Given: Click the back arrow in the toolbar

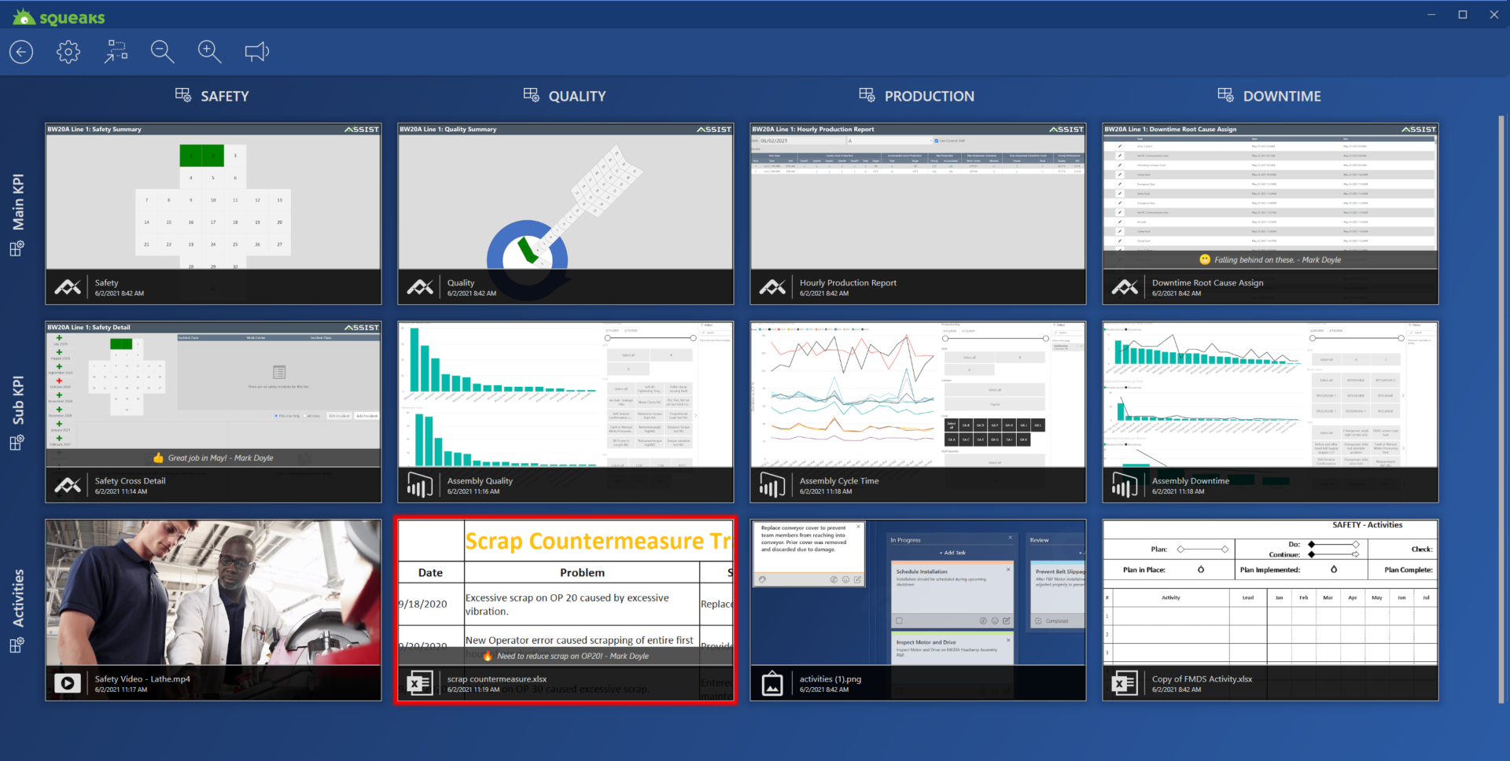Looking at the screenshot, I should point(21,51).
